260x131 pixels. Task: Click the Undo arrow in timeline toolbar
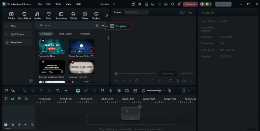coord(24,91)
